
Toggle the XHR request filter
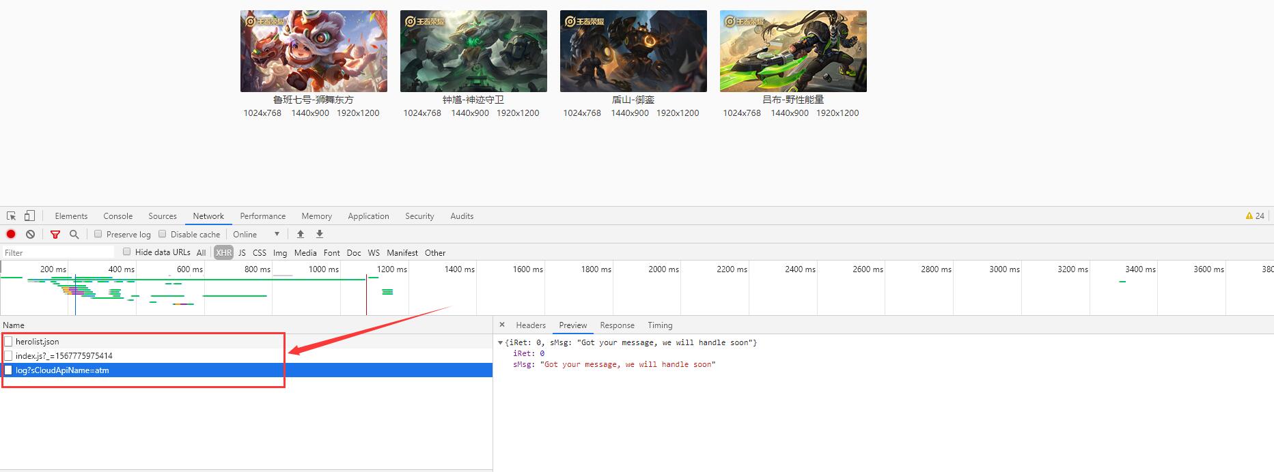pyautogui.click(x=224, y=252)
